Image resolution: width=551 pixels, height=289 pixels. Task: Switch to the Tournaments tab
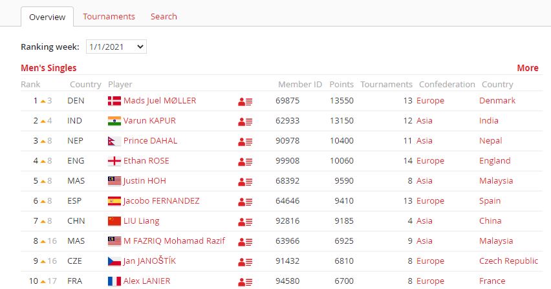pos(109,16)
